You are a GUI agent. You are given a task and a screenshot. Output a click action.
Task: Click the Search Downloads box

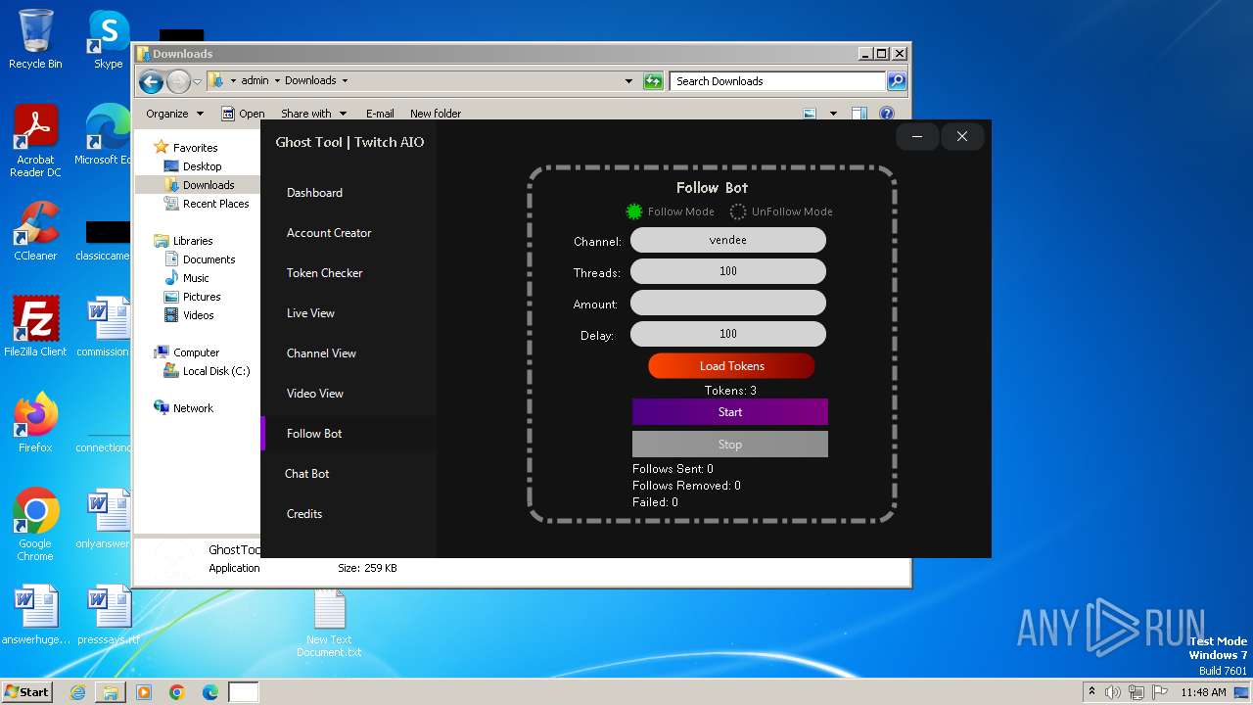coord(778,81)
